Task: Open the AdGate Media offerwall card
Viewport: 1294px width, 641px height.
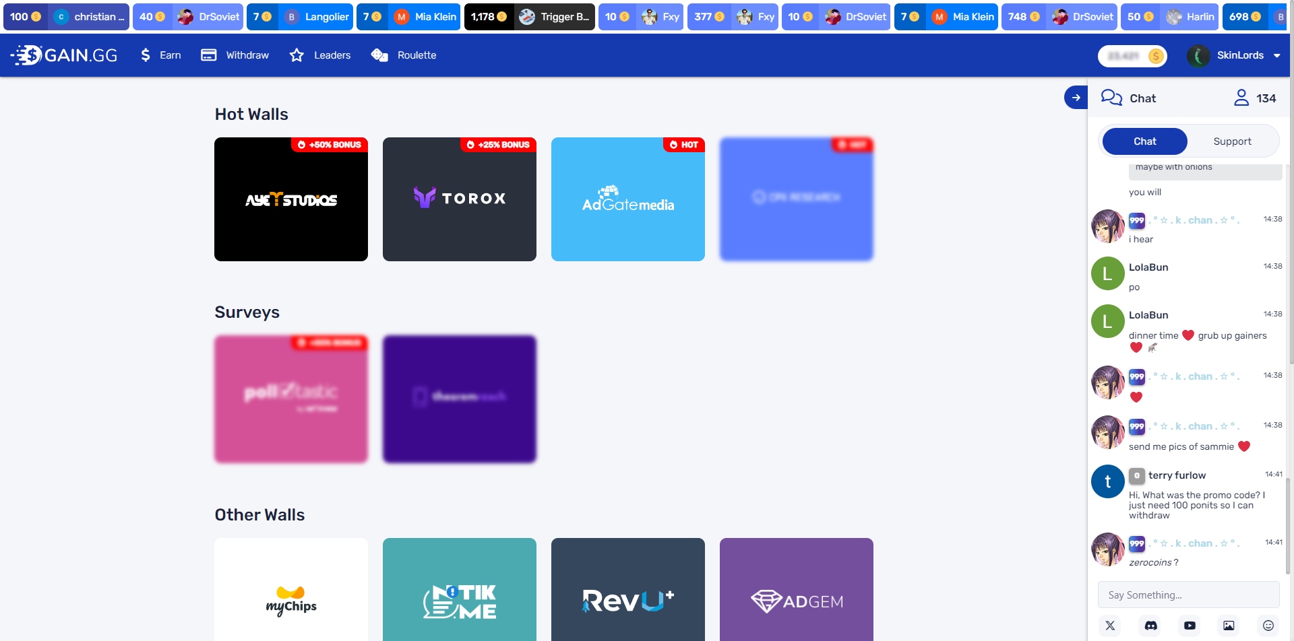Action: [628, 199]
